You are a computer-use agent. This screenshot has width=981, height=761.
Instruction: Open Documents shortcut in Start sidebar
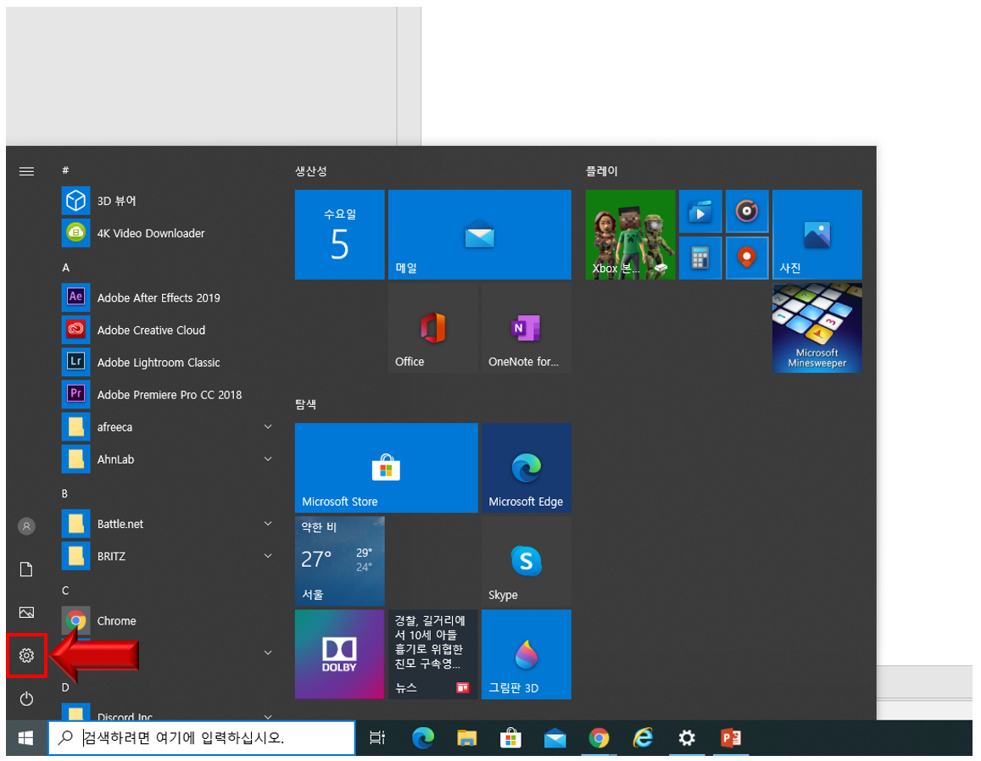[26, 569]
